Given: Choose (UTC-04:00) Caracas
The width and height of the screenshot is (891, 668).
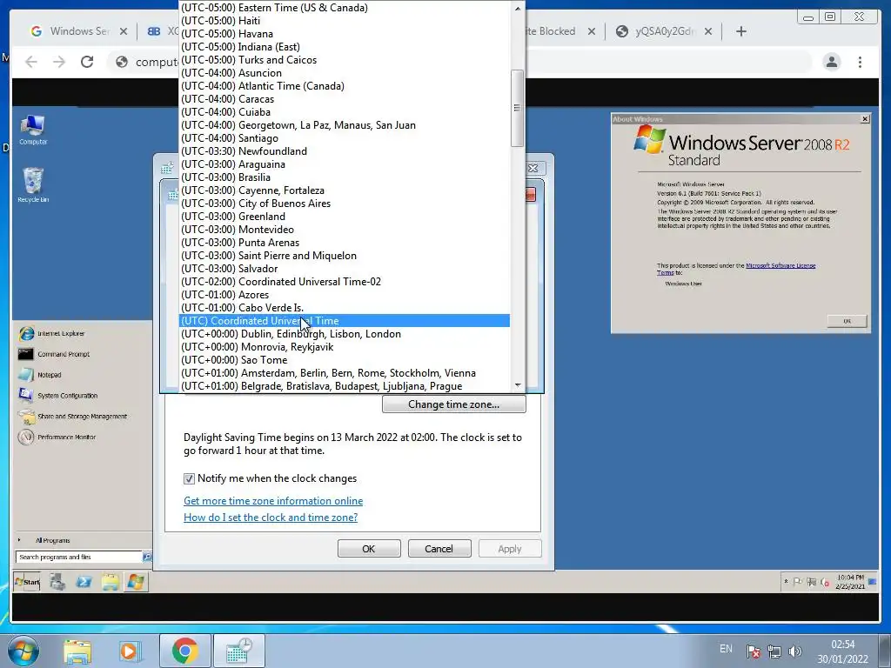Looking at the screenshot, I should [345, 99].
